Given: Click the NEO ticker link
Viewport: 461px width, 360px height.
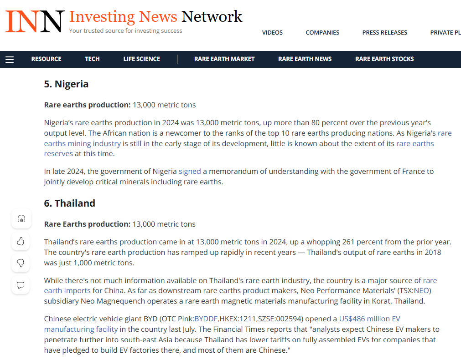Looking at the screenshot, I should [422, 290].
